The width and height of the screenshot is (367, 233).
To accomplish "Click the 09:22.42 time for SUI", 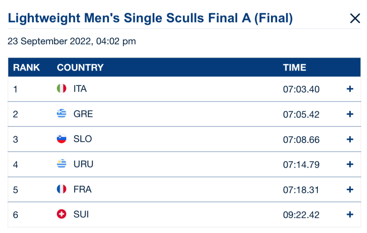I will click(301, 215).
